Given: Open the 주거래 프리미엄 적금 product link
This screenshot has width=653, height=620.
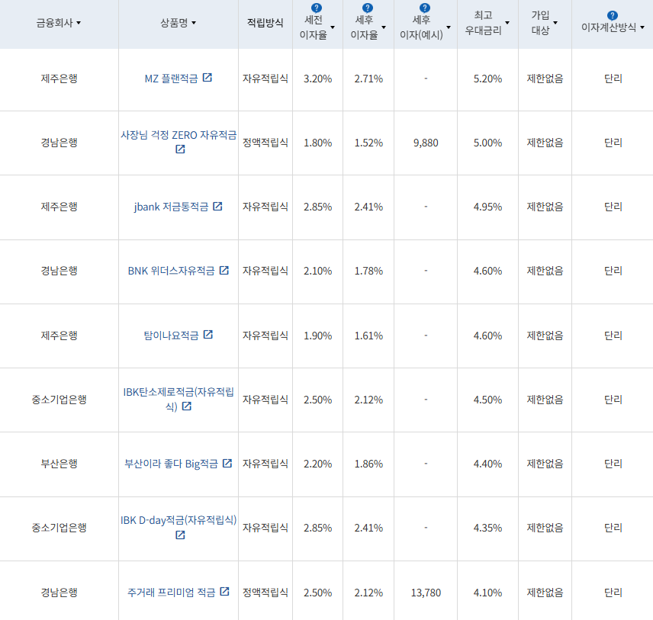Looking at the screenshot, I should [x=175, y=592].
